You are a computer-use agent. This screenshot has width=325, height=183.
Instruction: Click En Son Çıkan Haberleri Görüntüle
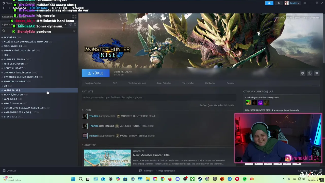tap(217, 105)
